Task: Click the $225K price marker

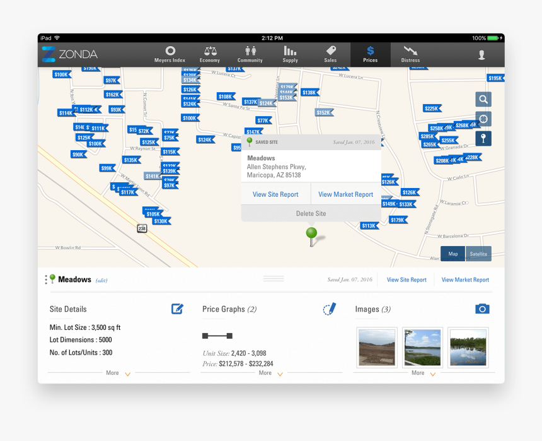Action: 432,109
